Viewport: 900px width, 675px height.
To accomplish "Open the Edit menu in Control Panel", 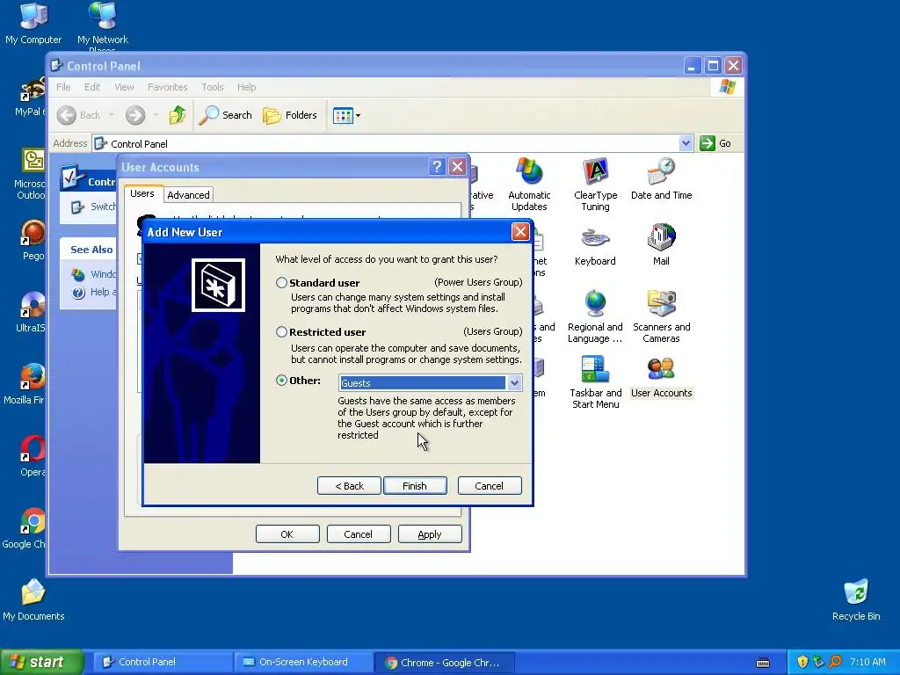I will tap(91, 87).
